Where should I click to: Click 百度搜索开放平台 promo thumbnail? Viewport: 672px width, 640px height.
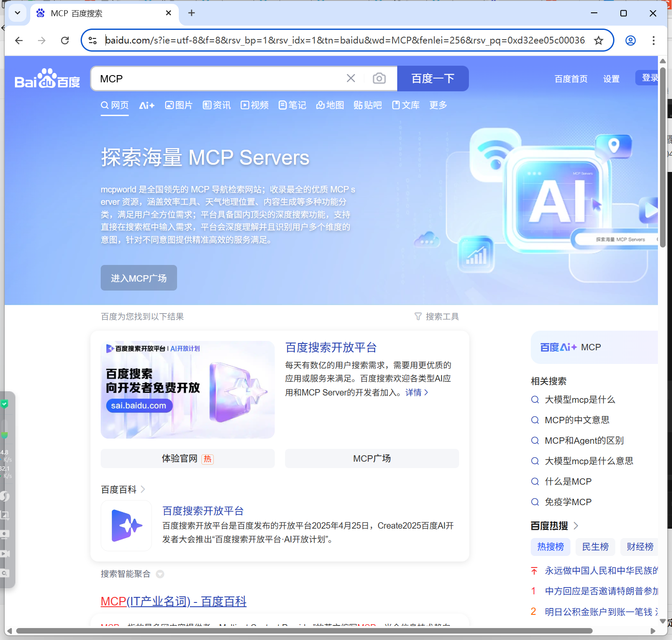(188, 390)
